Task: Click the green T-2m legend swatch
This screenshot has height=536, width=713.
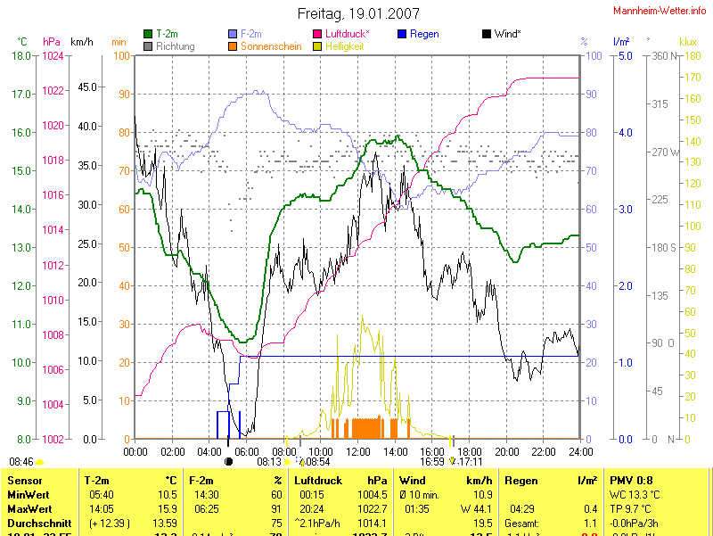Action: pyautogui.click(x=148, y=35)
